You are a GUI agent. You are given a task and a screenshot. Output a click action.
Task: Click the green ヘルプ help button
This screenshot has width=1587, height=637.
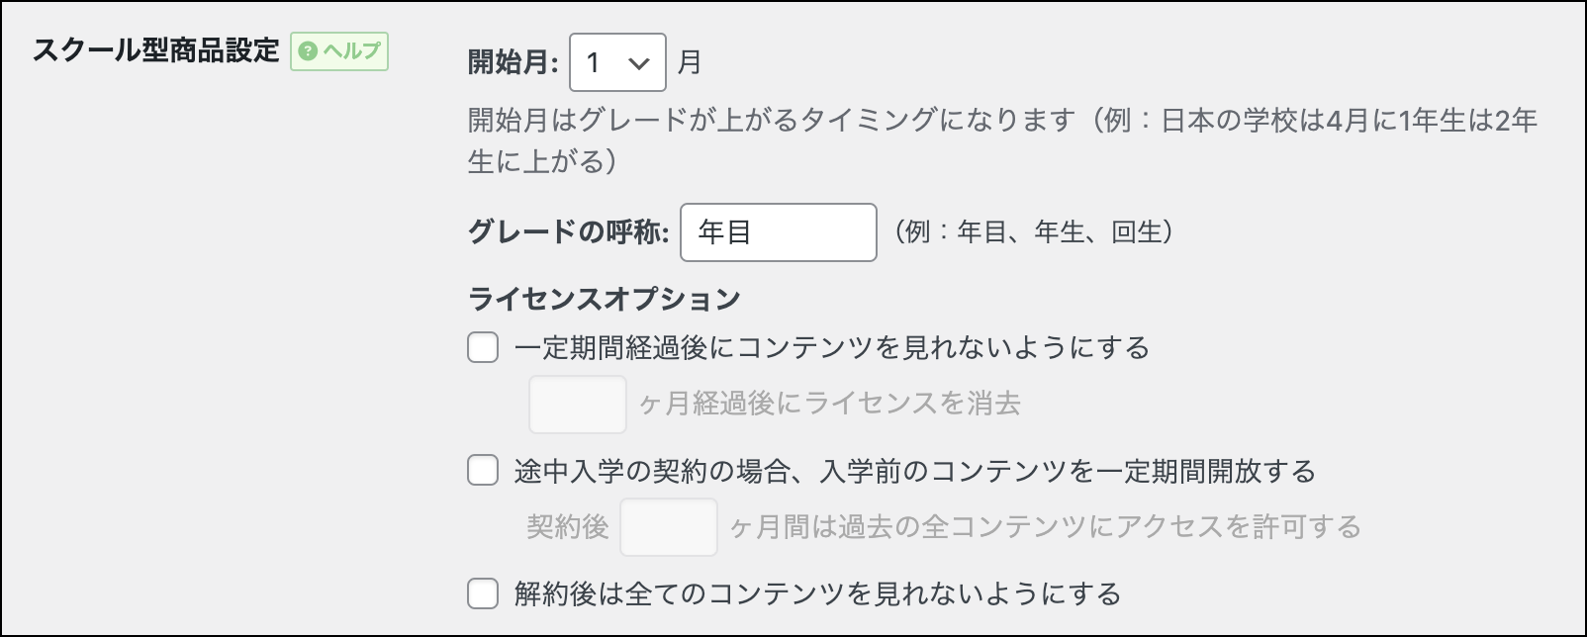[x=339, y=51]
